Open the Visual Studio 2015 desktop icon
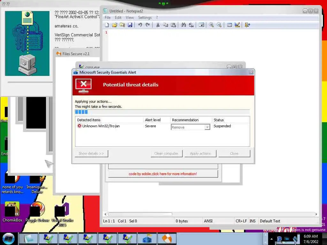 [62, 215]
